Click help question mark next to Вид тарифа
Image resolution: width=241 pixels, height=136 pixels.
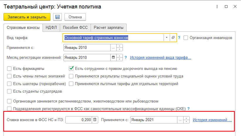(179, 38)
